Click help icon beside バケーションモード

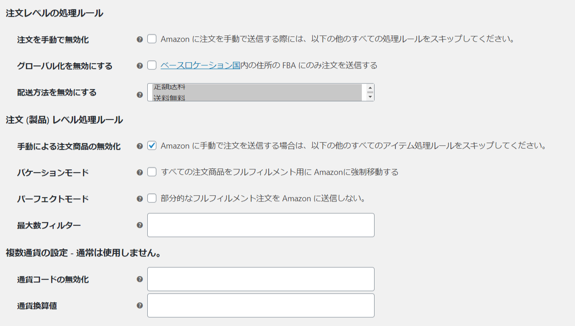[x=140, y=172]
